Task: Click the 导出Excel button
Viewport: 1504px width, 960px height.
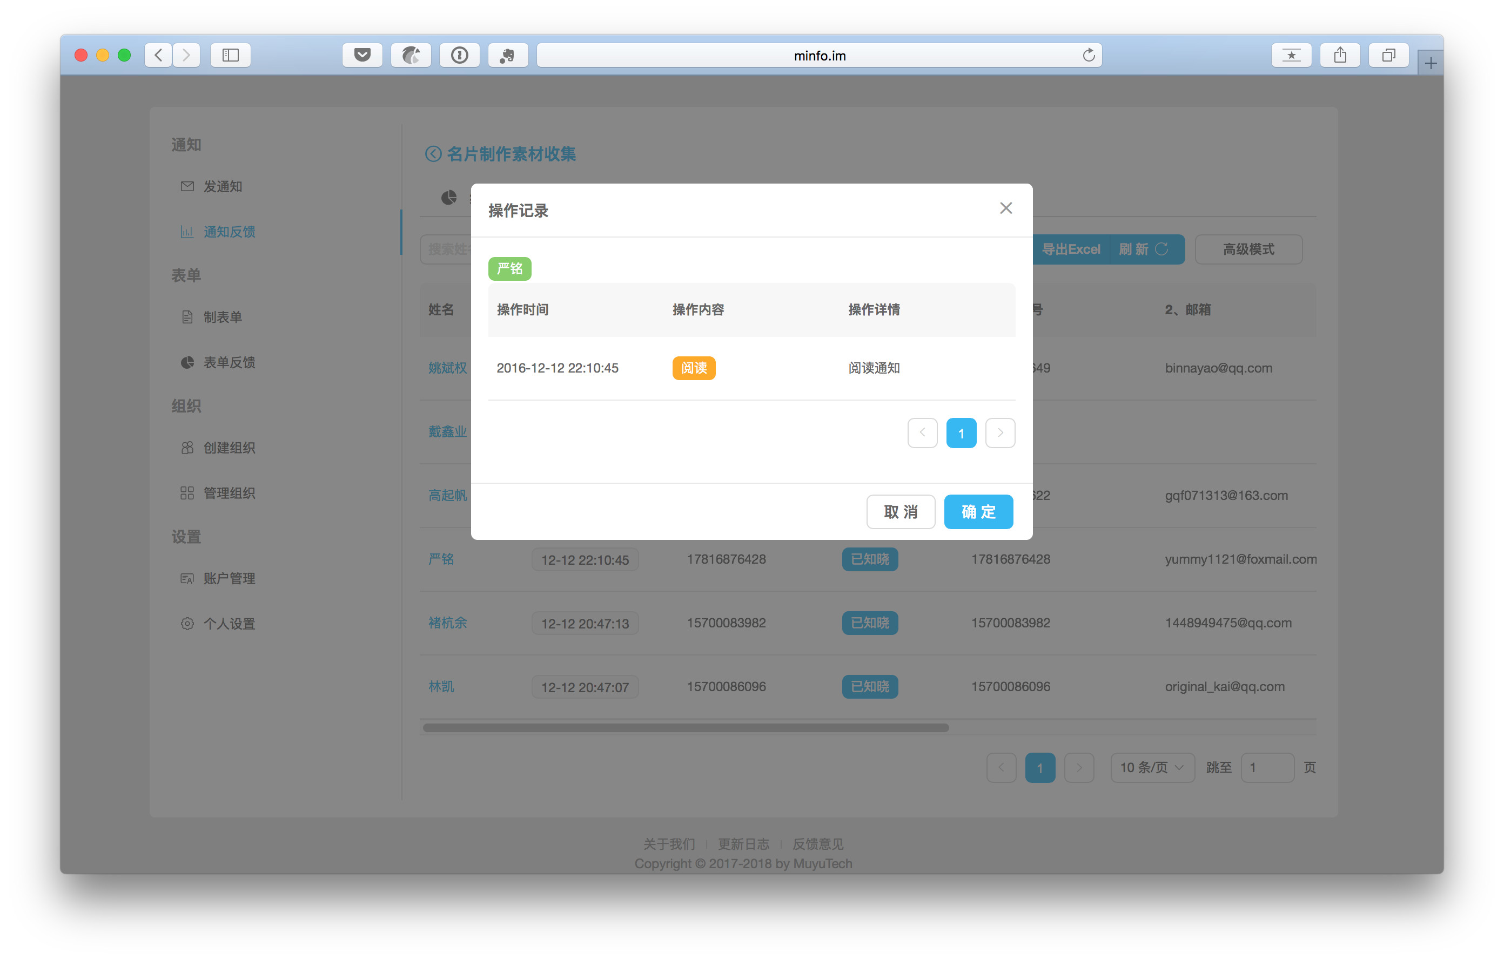Action: (1071, 249)
